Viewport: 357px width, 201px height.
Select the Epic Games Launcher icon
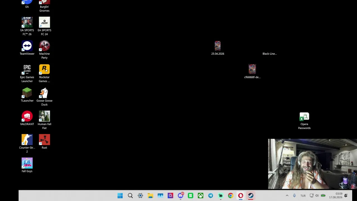tap(27, 73)
